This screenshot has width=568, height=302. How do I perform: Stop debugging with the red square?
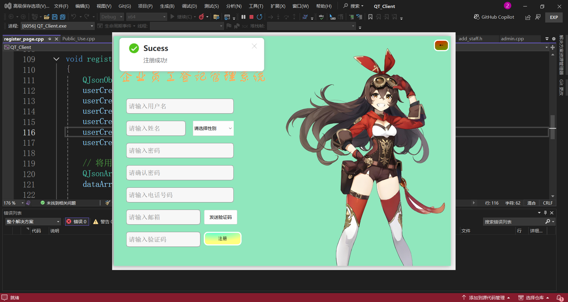pos(251,17)
